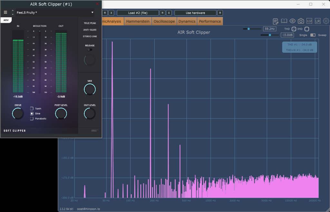Click the X button right of Load #2
Image resolution: width=330 pixels, height=212 pixels.
(169, 13)
